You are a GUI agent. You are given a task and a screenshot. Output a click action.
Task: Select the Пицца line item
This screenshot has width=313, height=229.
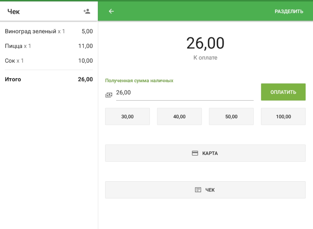[49, 46]
